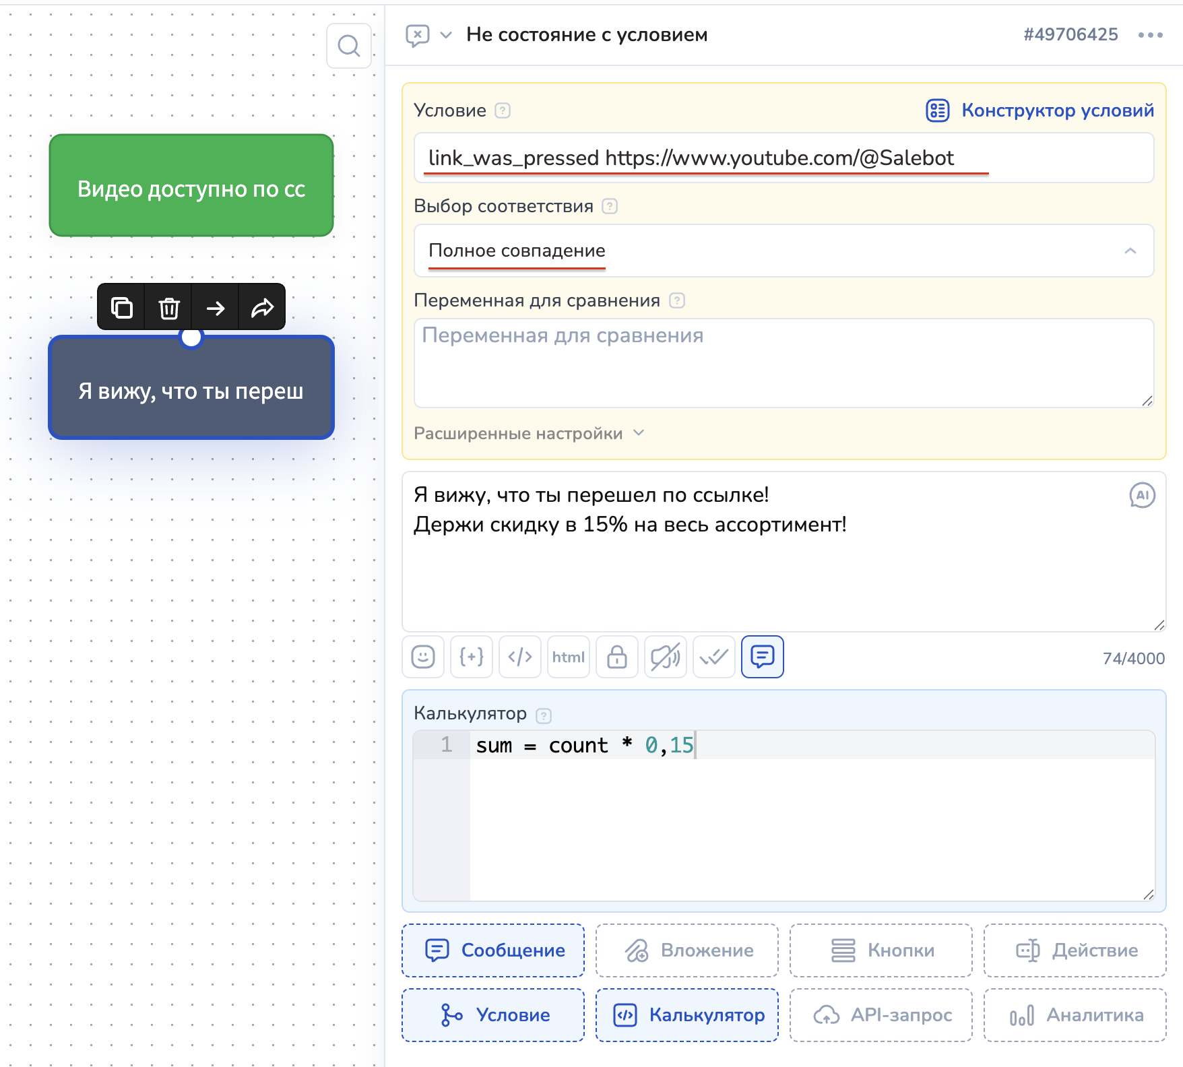Select the Вложение tab
Image resolution: width=1183 pixels, height=1067 pixels.
(x=687, y=950)
